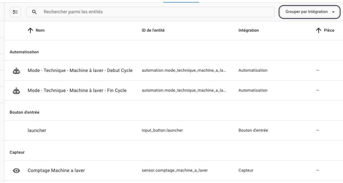
Task: Click eye icon of Comptage Machine a laver
Action: (x=16, y=171)
